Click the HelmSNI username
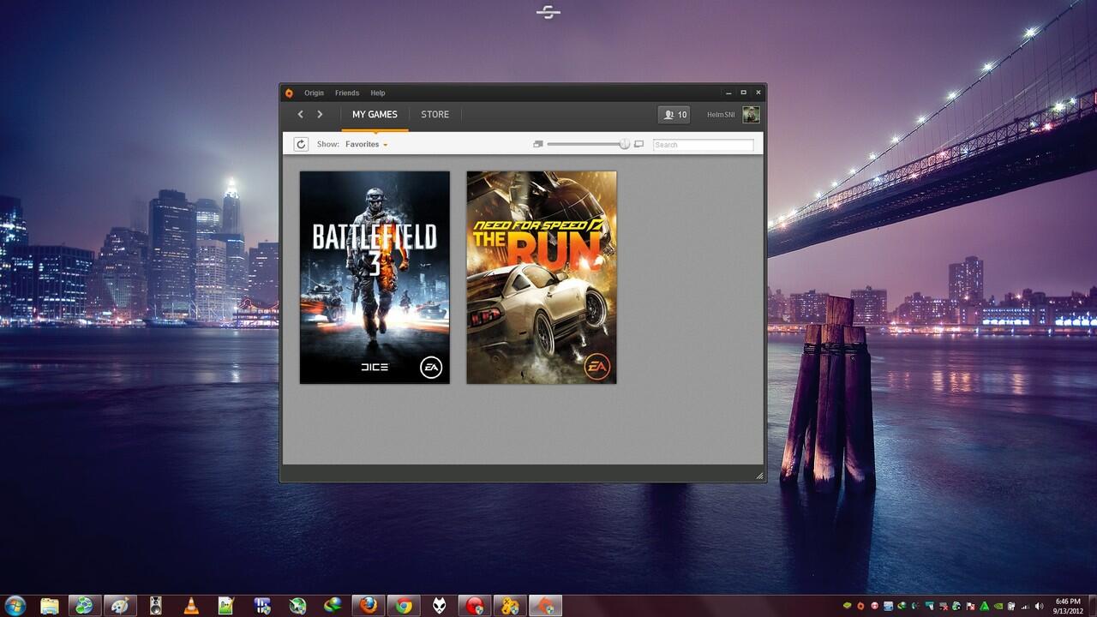Viewport: 1097px width, 617px height. click(721, 115)
